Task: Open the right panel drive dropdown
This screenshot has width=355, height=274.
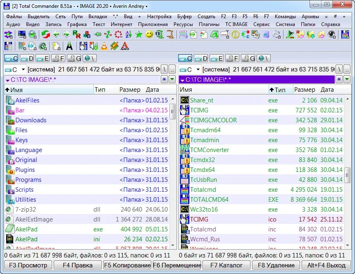Action: click(x=190, y=69)
